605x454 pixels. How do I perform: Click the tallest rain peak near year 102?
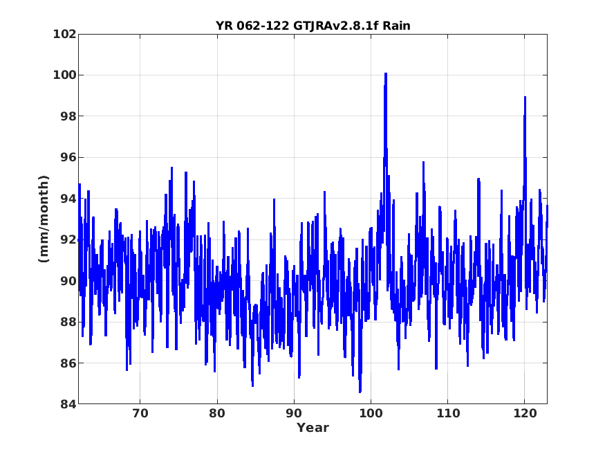tap(385, 74)
